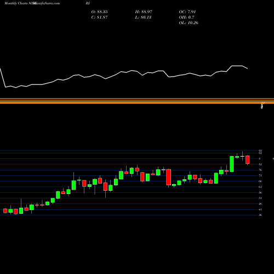Click the tallest green candlestick near 76–88
The width and height of the screenshot is (274, 274).
click(x=232, y=164)
